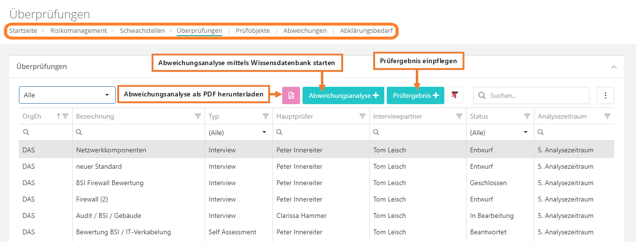
Task: Open the 'Alle' view dropdown
Action: click(67, 95)
